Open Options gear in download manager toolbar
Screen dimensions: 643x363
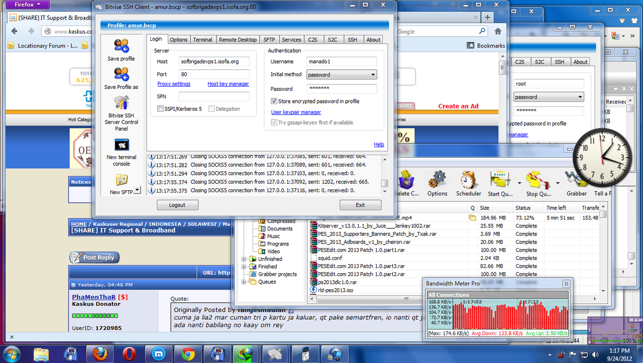click(x=437, y=179)
